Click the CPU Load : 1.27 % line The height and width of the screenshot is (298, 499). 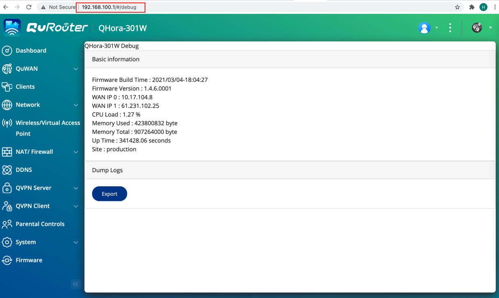(x=116, y=115)
